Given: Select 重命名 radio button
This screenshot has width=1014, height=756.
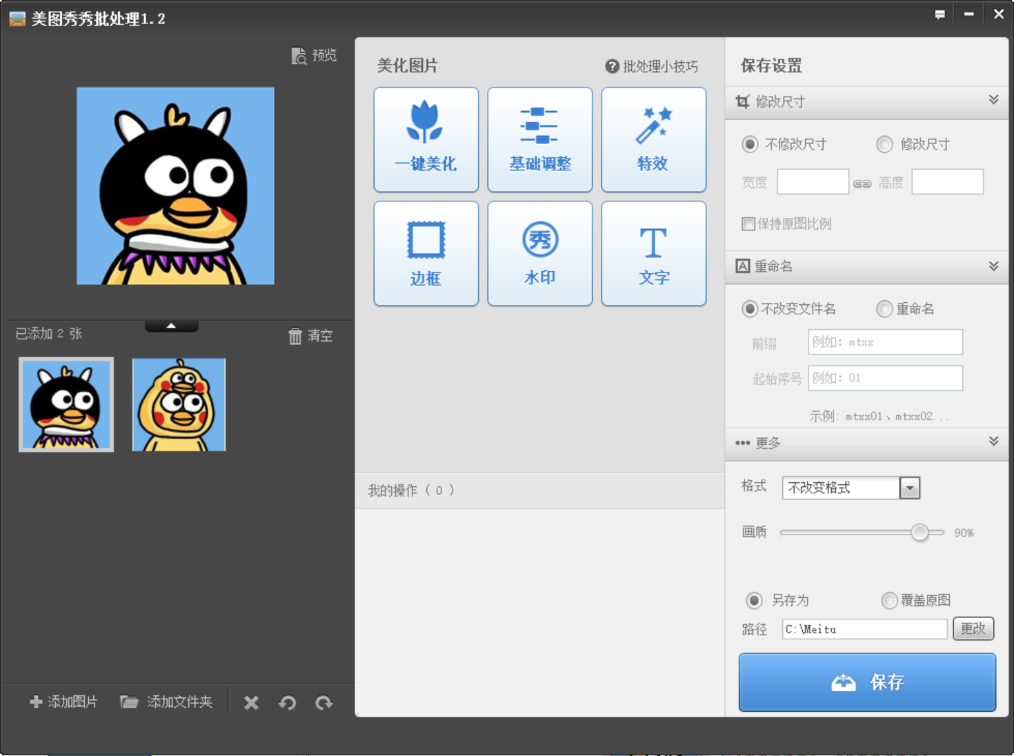Looking at the screenshot, I should [884, 309].
